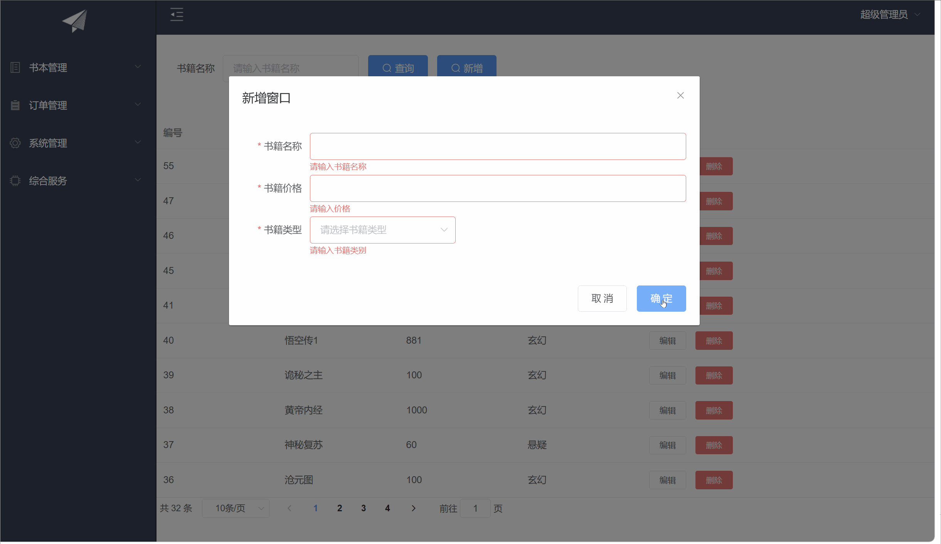Open the 书籍类型 dropdown selector
The image size is (941, 544).
tap(382, 230)
